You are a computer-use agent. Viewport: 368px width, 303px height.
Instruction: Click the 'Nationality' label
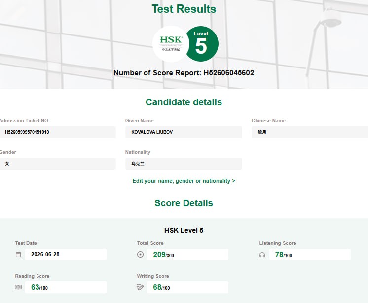[138, 152]
